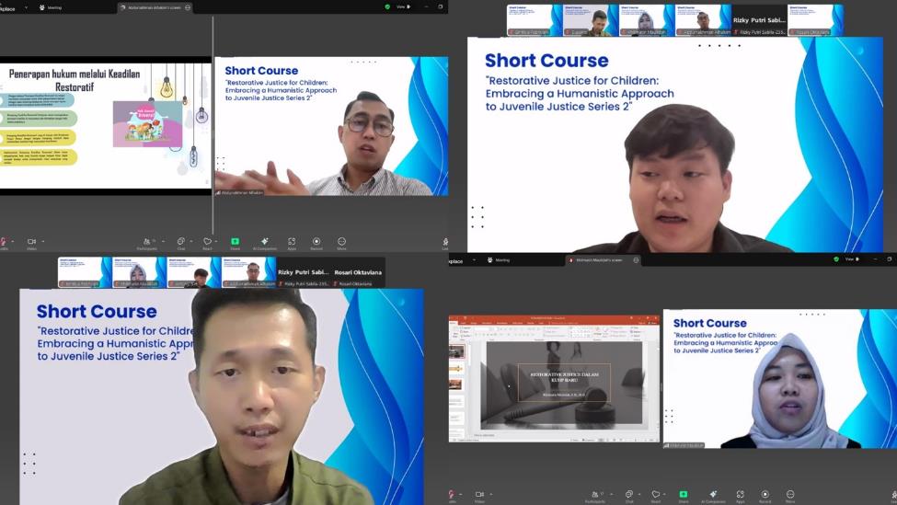This screenshot has height=505, width=897.
Task: Switch to Meeting tab in bottom-right window
Action: [499, 259]
